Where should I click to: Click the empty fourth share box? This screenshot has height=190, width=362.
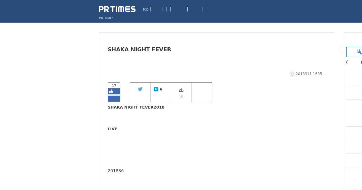(x=202, y=92)
